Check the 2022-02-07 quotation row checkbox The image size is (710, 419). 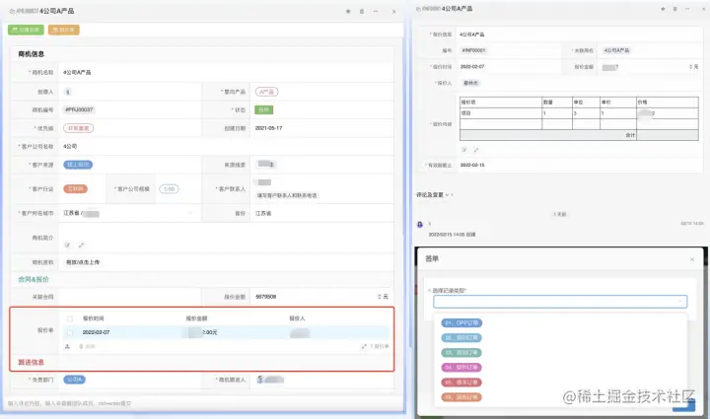70,332
